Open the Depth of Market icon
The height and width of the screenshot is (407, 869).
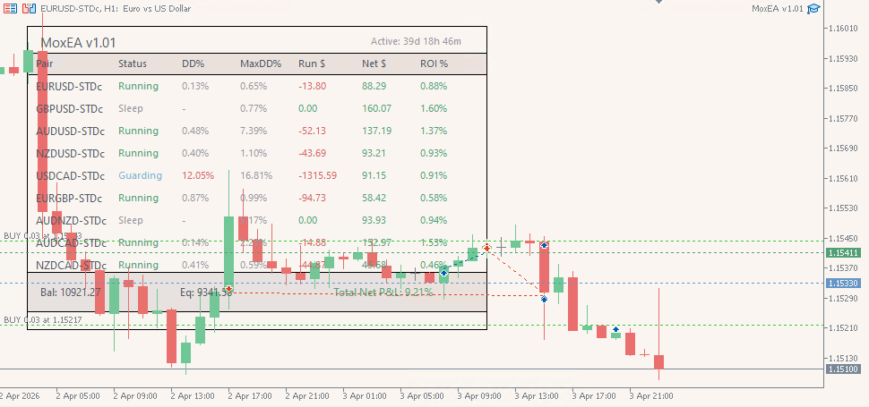click(30, 9)
